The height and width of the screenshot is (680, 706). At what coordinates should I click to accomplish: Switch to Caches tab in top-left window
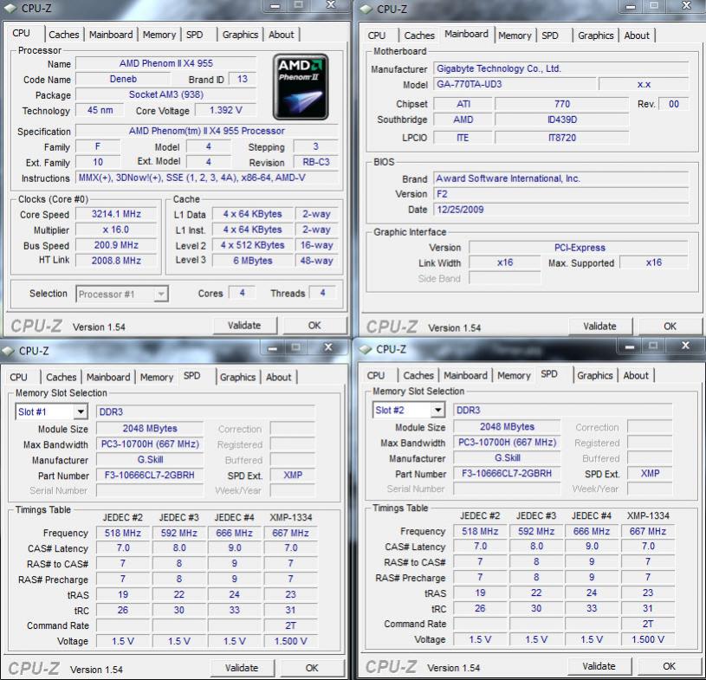point(64,35)
